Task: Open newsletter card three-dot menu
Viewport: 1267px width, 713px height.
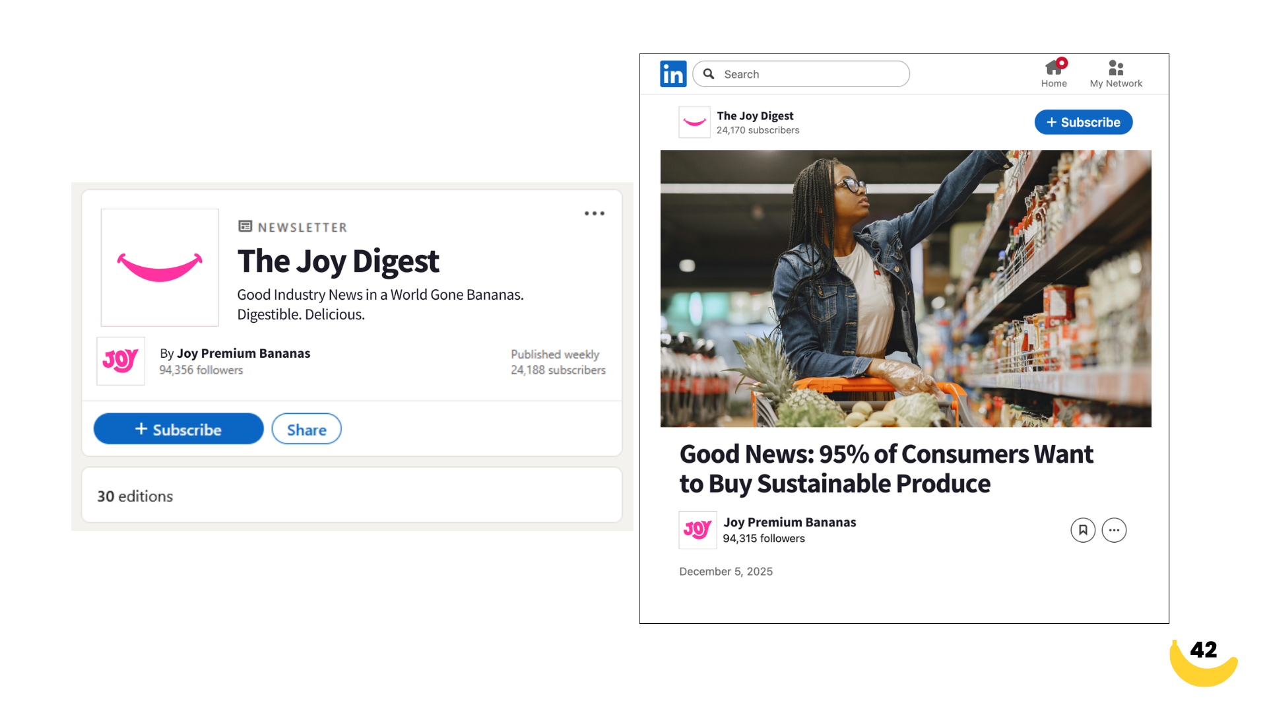Action: click(594, 213)
